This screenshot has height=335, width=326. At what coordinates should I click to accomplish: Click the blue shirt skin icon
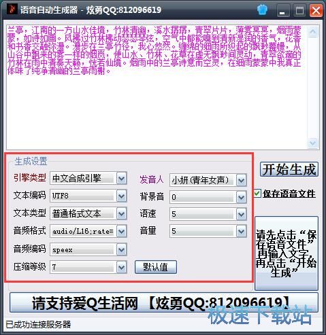[x=262, y=10]
